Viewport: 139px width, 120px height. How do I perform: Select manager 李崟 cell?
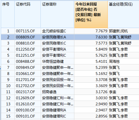point(123,92)
